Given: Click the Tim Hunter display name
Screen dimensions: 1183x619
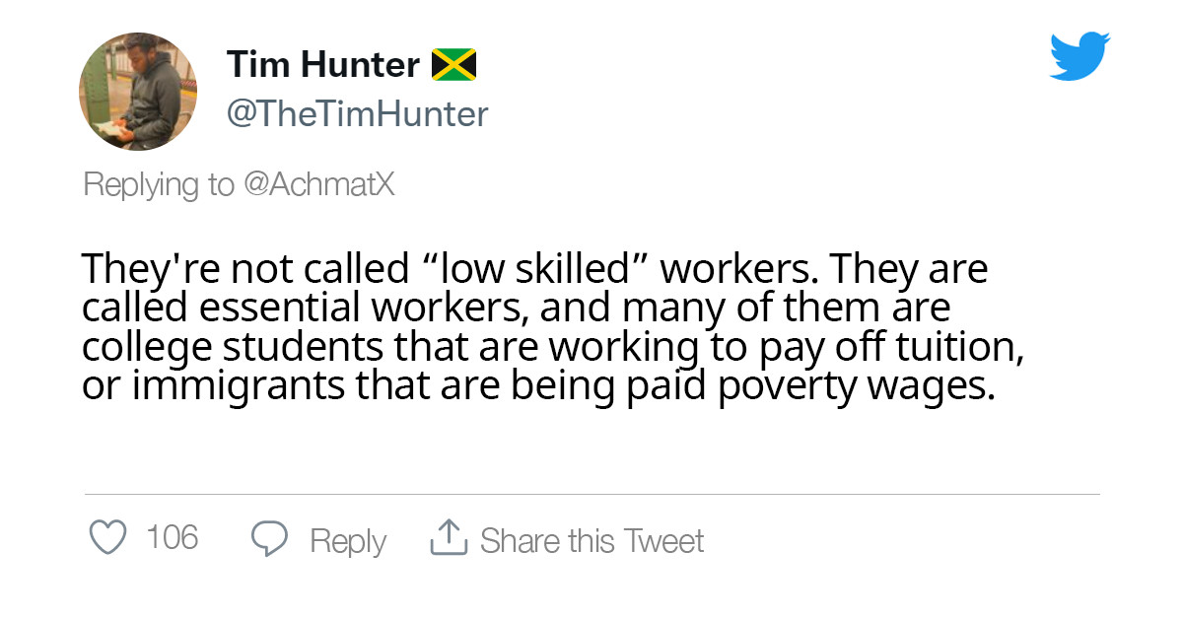Looking at the screenshot, I should pyautogui.click(x=322, y=65).
